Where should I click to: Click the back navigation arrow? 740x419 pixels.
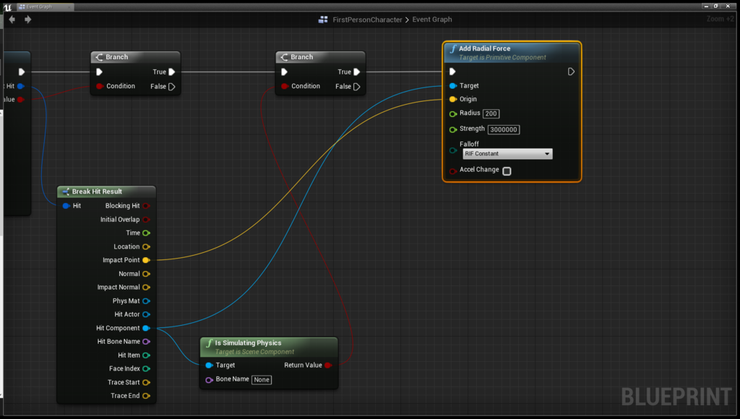[12, 20]
